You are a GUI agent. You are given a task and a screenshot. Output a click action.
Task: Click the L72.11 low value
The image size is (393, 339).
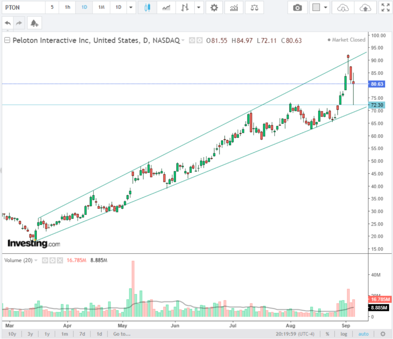click(x=266, y=41)
